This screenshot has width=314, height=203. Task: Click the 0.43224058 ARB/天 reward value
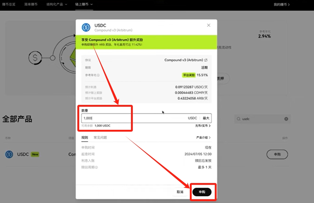tap(193, 98)
